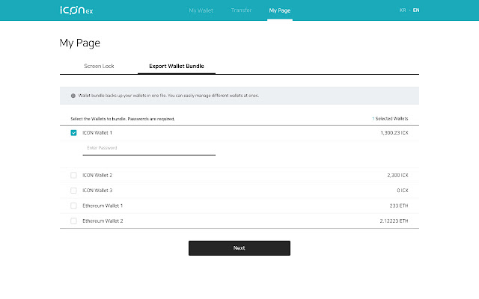
Task: Switch language to EN
Action: (416, 10)
